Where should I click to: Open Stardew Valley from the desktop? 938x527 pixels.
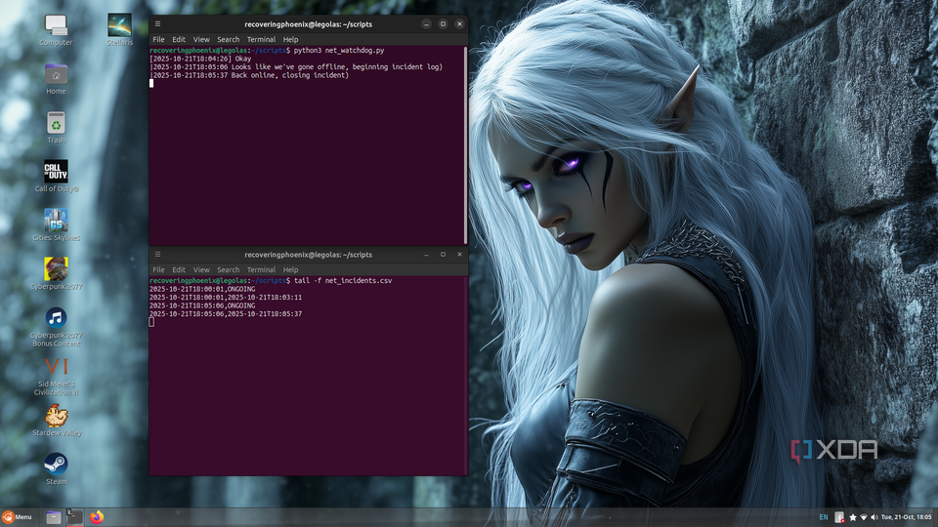click(56, 417)
